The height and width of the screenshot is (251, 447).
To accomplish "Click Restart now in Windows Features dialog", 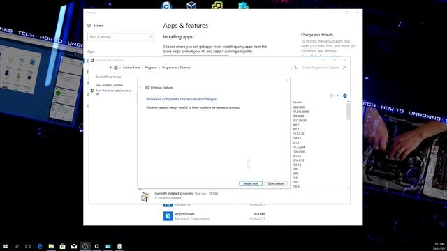I will tap(251, 183).
